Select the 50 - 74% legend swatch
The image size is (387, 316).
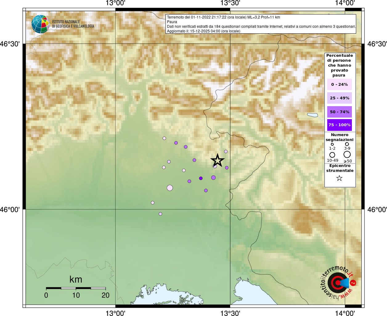tap(340, 112)
